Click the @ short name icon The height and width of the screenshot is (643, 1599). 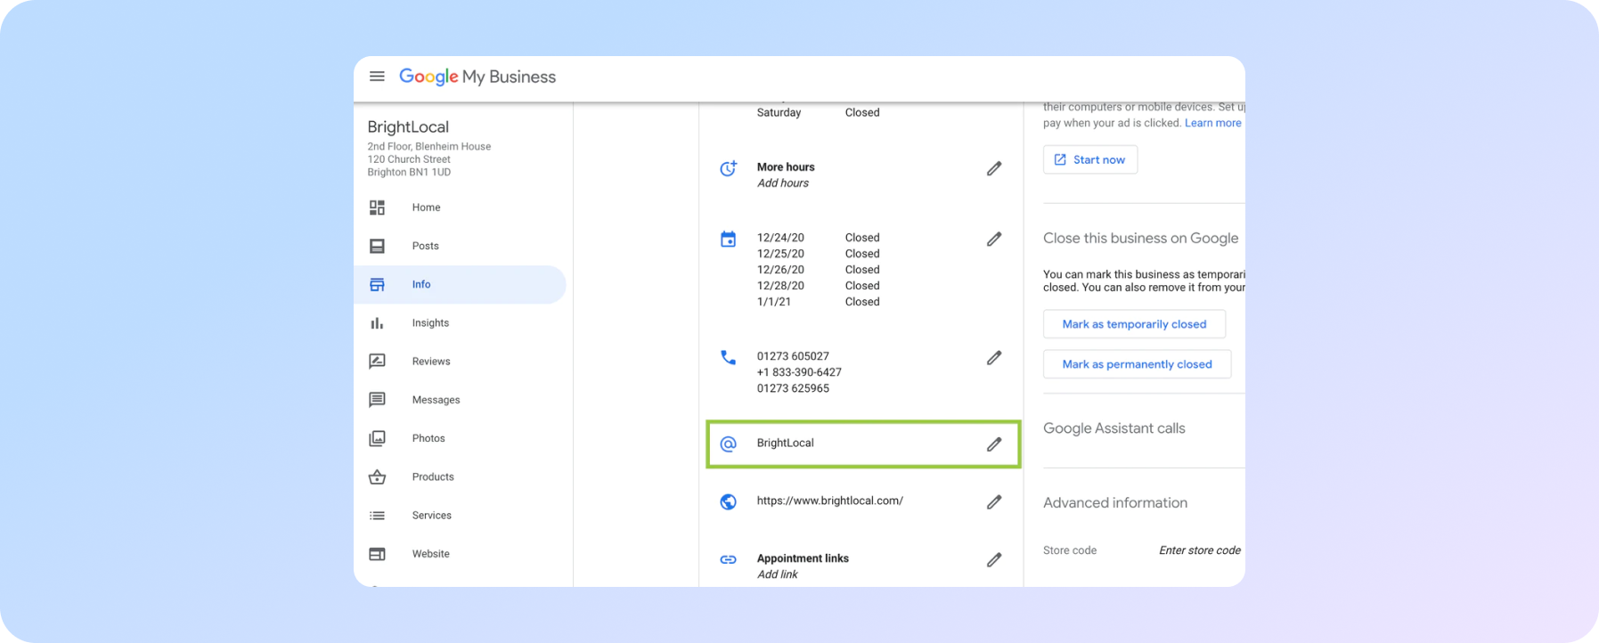pyautogui.click(x=729, y=444)
